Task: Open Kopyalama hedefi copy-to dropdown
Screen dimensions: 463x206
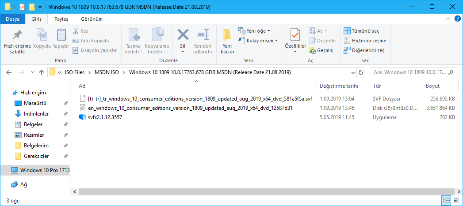Action: [157, 41]
